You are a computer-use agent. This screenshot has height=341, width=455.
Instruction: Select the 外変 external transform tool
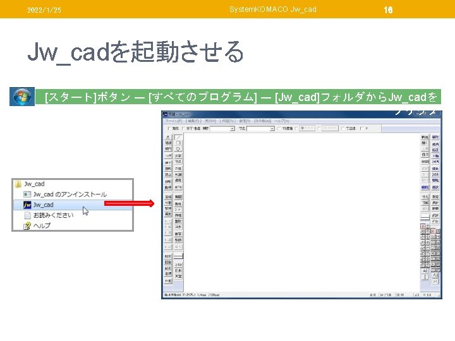click(168, 281)
